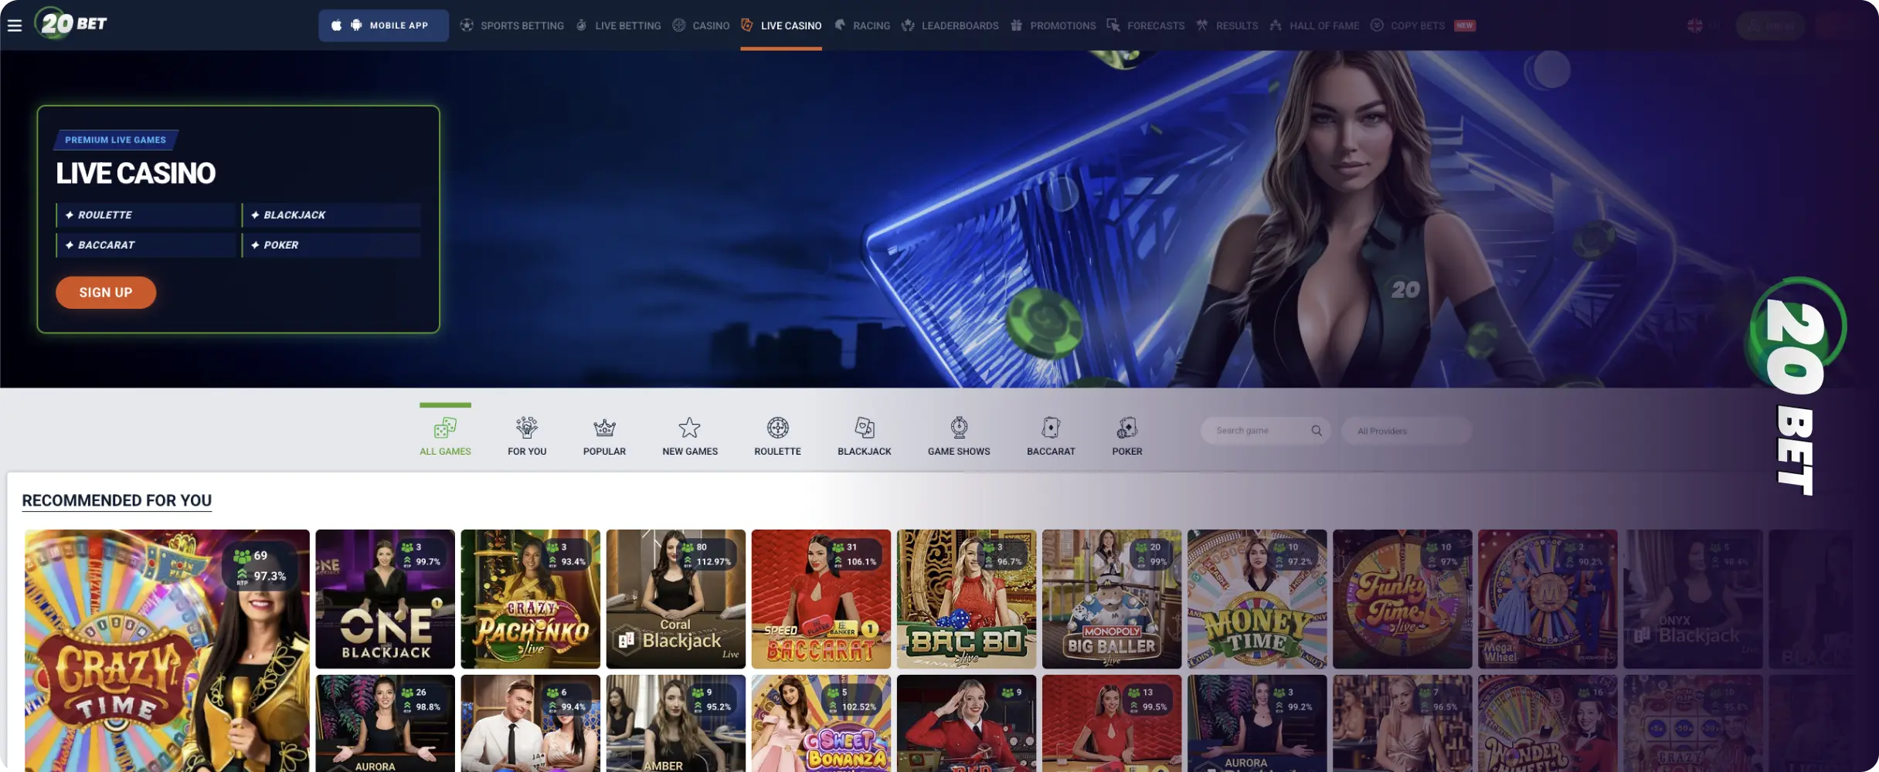Screen dimensions: 1879x772
Task: Open Forecasts from the top menu
Action: (x=1146, y=25)
